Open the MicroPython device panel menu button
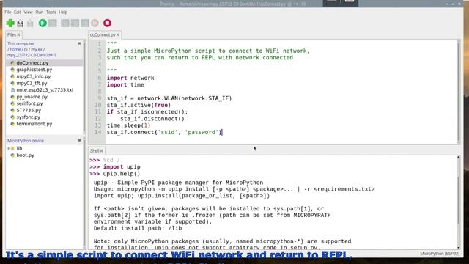Viewport: 469px width, 264px height. [x=79, y=140]
